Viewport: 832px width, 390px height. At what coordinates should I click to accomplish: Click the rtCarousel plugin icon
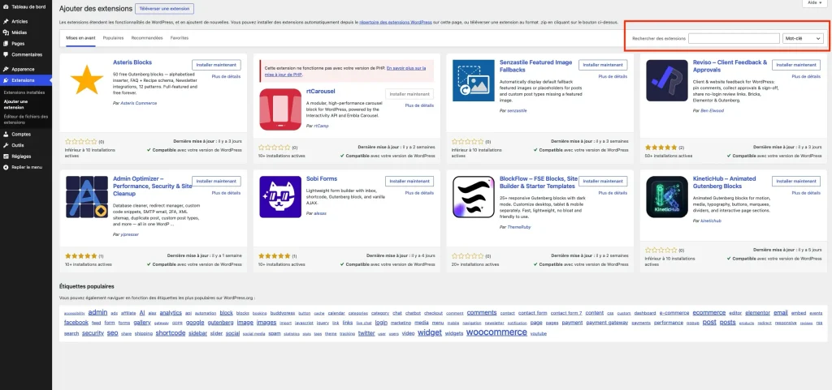(280, 109)
